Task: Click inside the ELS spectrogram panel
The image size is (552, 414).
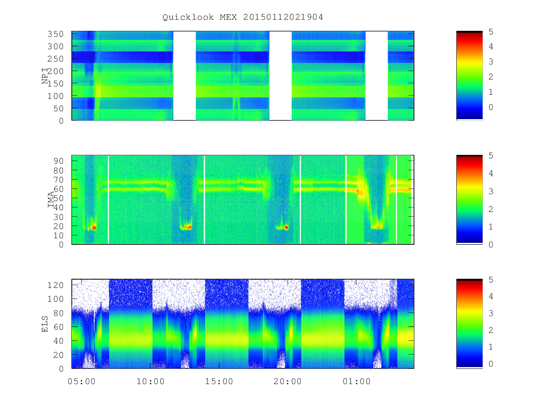Action: tap(243, 323)
